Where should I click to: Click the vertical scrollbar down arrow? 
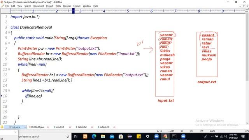coord(247,123)
